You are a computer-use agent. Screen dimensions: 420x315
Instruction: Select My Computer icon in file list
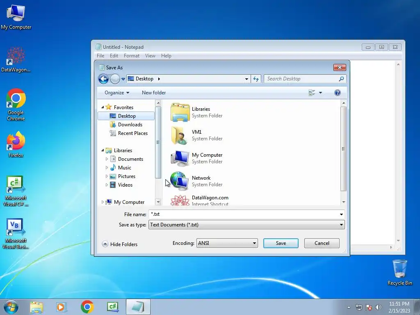[180, 158]
